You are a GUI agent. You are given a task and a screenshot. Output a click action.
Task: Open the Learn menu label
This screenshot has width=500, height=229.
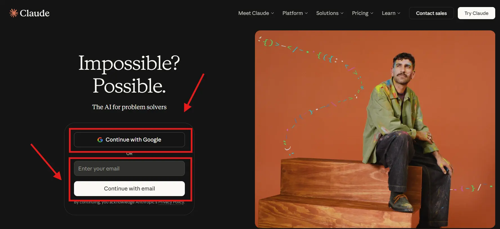[389, 13]
